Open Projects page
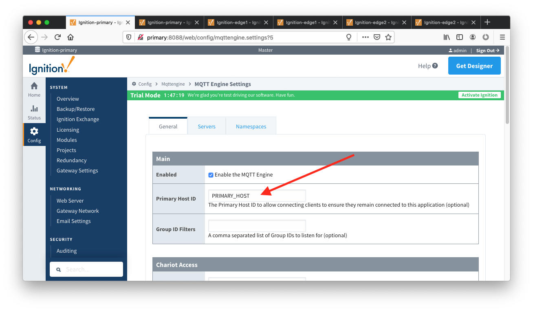 pyautogui.click(x=66, y=150)
